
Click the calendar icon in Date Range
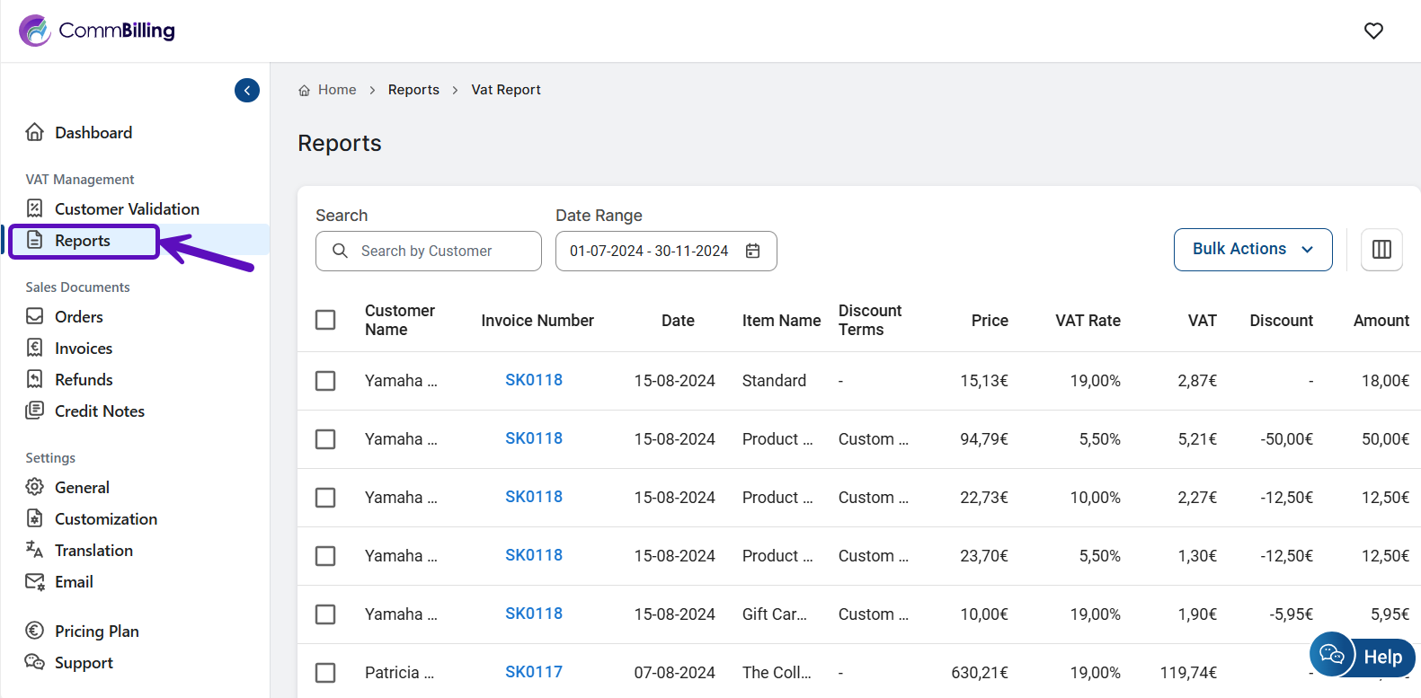pos(753,252)
